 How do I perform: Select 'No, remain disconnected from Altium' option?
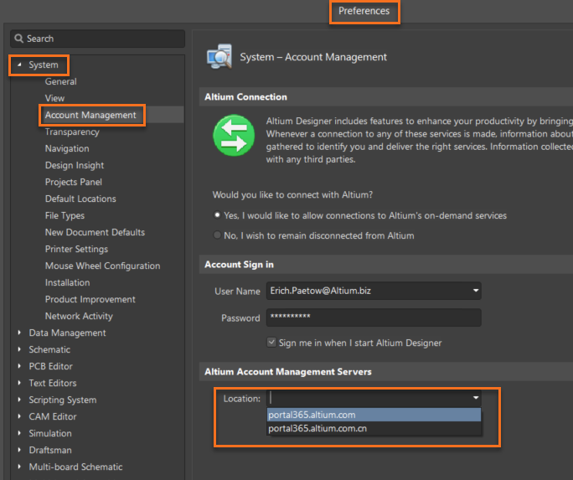[x=218, y=235]
